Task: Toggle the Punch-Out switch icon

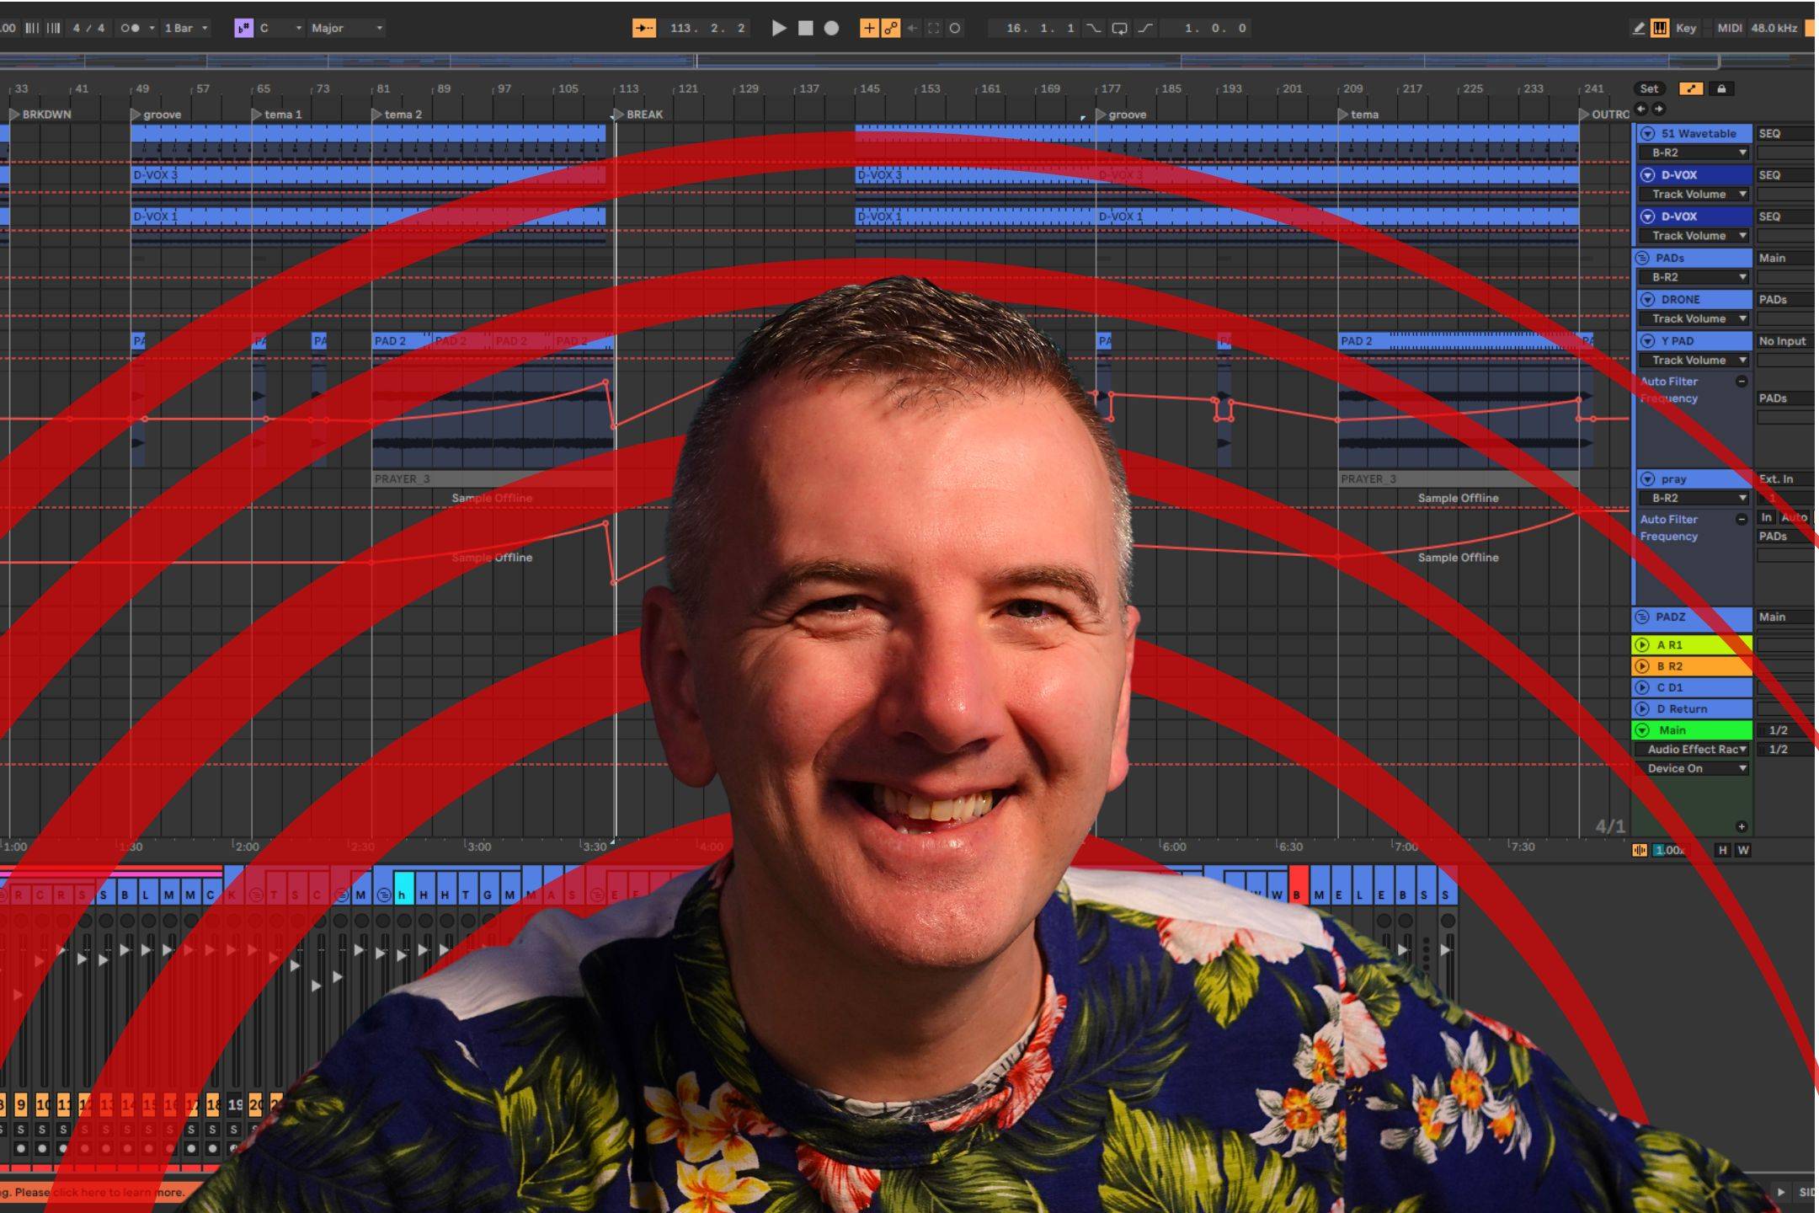Action: point(1145,28)
